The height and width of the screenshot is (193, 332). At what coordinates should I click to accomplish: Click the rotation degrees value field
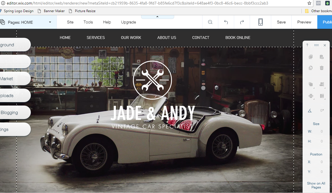point(322,110)
